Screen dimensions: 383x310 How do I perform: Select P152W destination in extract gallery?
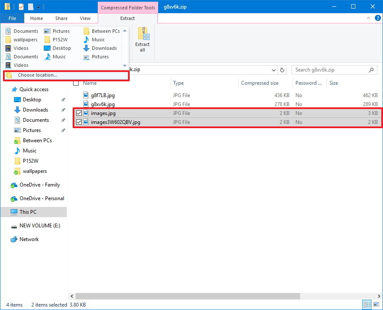coord(56,40)
